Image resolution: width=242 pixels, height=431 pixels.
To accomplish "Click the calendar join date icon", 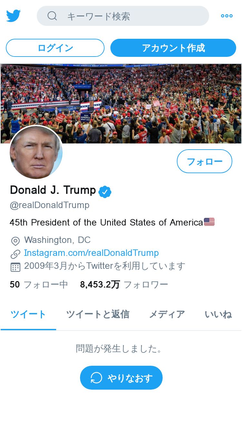I will click(x=15, y=267).
